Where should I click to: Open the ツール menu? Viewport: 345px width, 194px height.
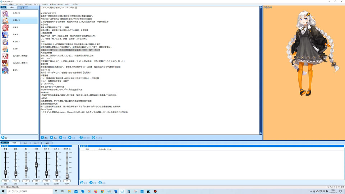(x=67, y=4)
